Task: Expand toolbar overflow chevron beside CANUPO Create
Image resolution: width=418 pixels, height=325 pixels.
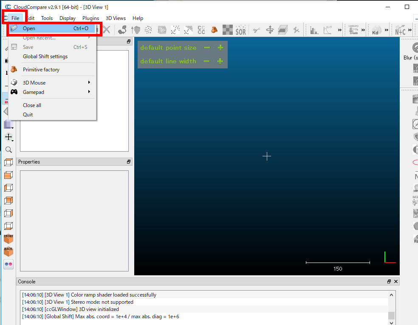Action: point(363,30)
